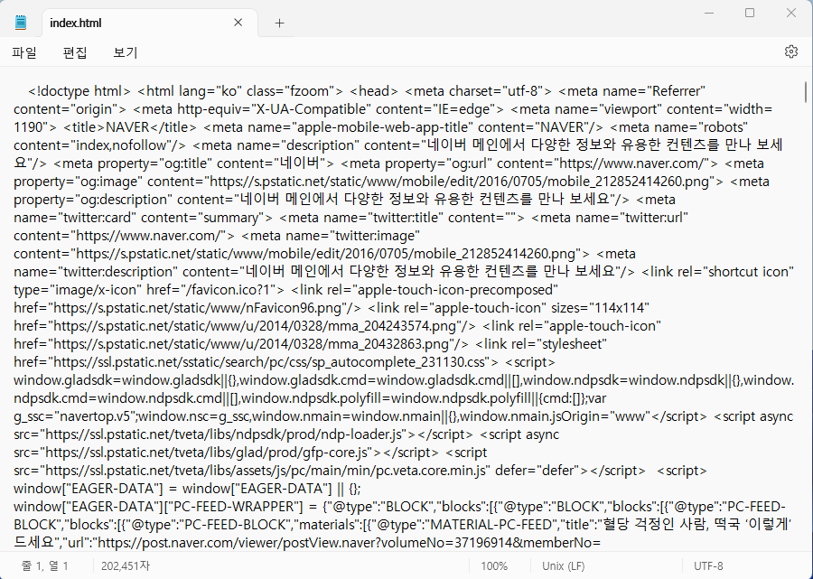The height and width of the screenshot is (579, 813).
Task: Click the <title>NAVER</title> text
Action: (130, 127)
